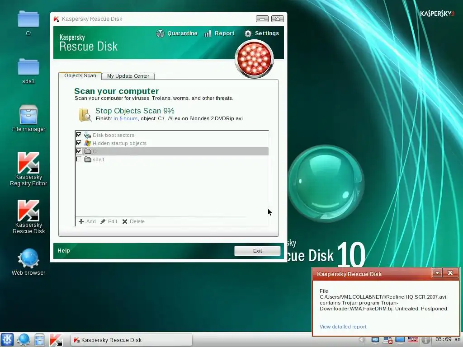Switch to Objects Scan tab
The height and width of the screenshot is (347, 463).
pyautogui.click(x=80, y=75)
